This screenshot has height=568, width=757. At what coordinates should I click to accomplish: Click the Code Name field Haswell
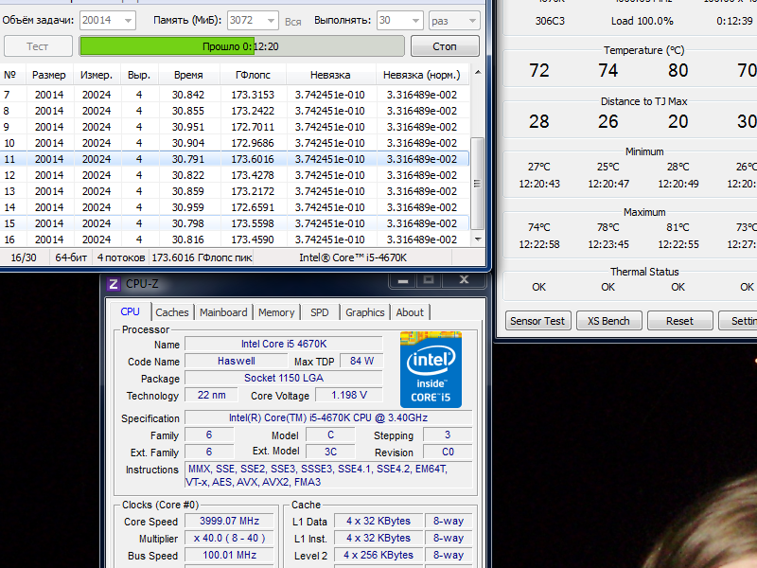coord(236,361)
